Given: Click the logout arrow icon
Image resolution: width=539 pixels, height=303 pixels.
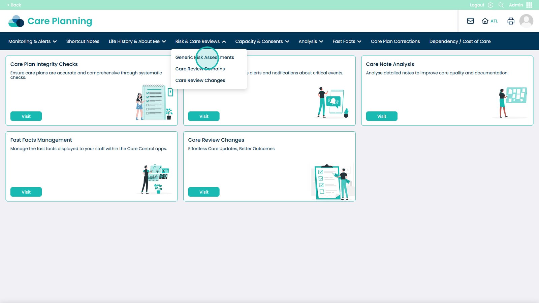Looking at the screenshot, I should tap(490, 5).
